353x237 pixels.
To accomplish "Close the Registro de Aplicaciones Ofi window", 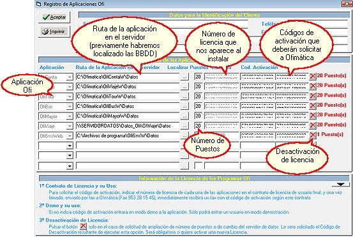I will click(x=347, y=4).
